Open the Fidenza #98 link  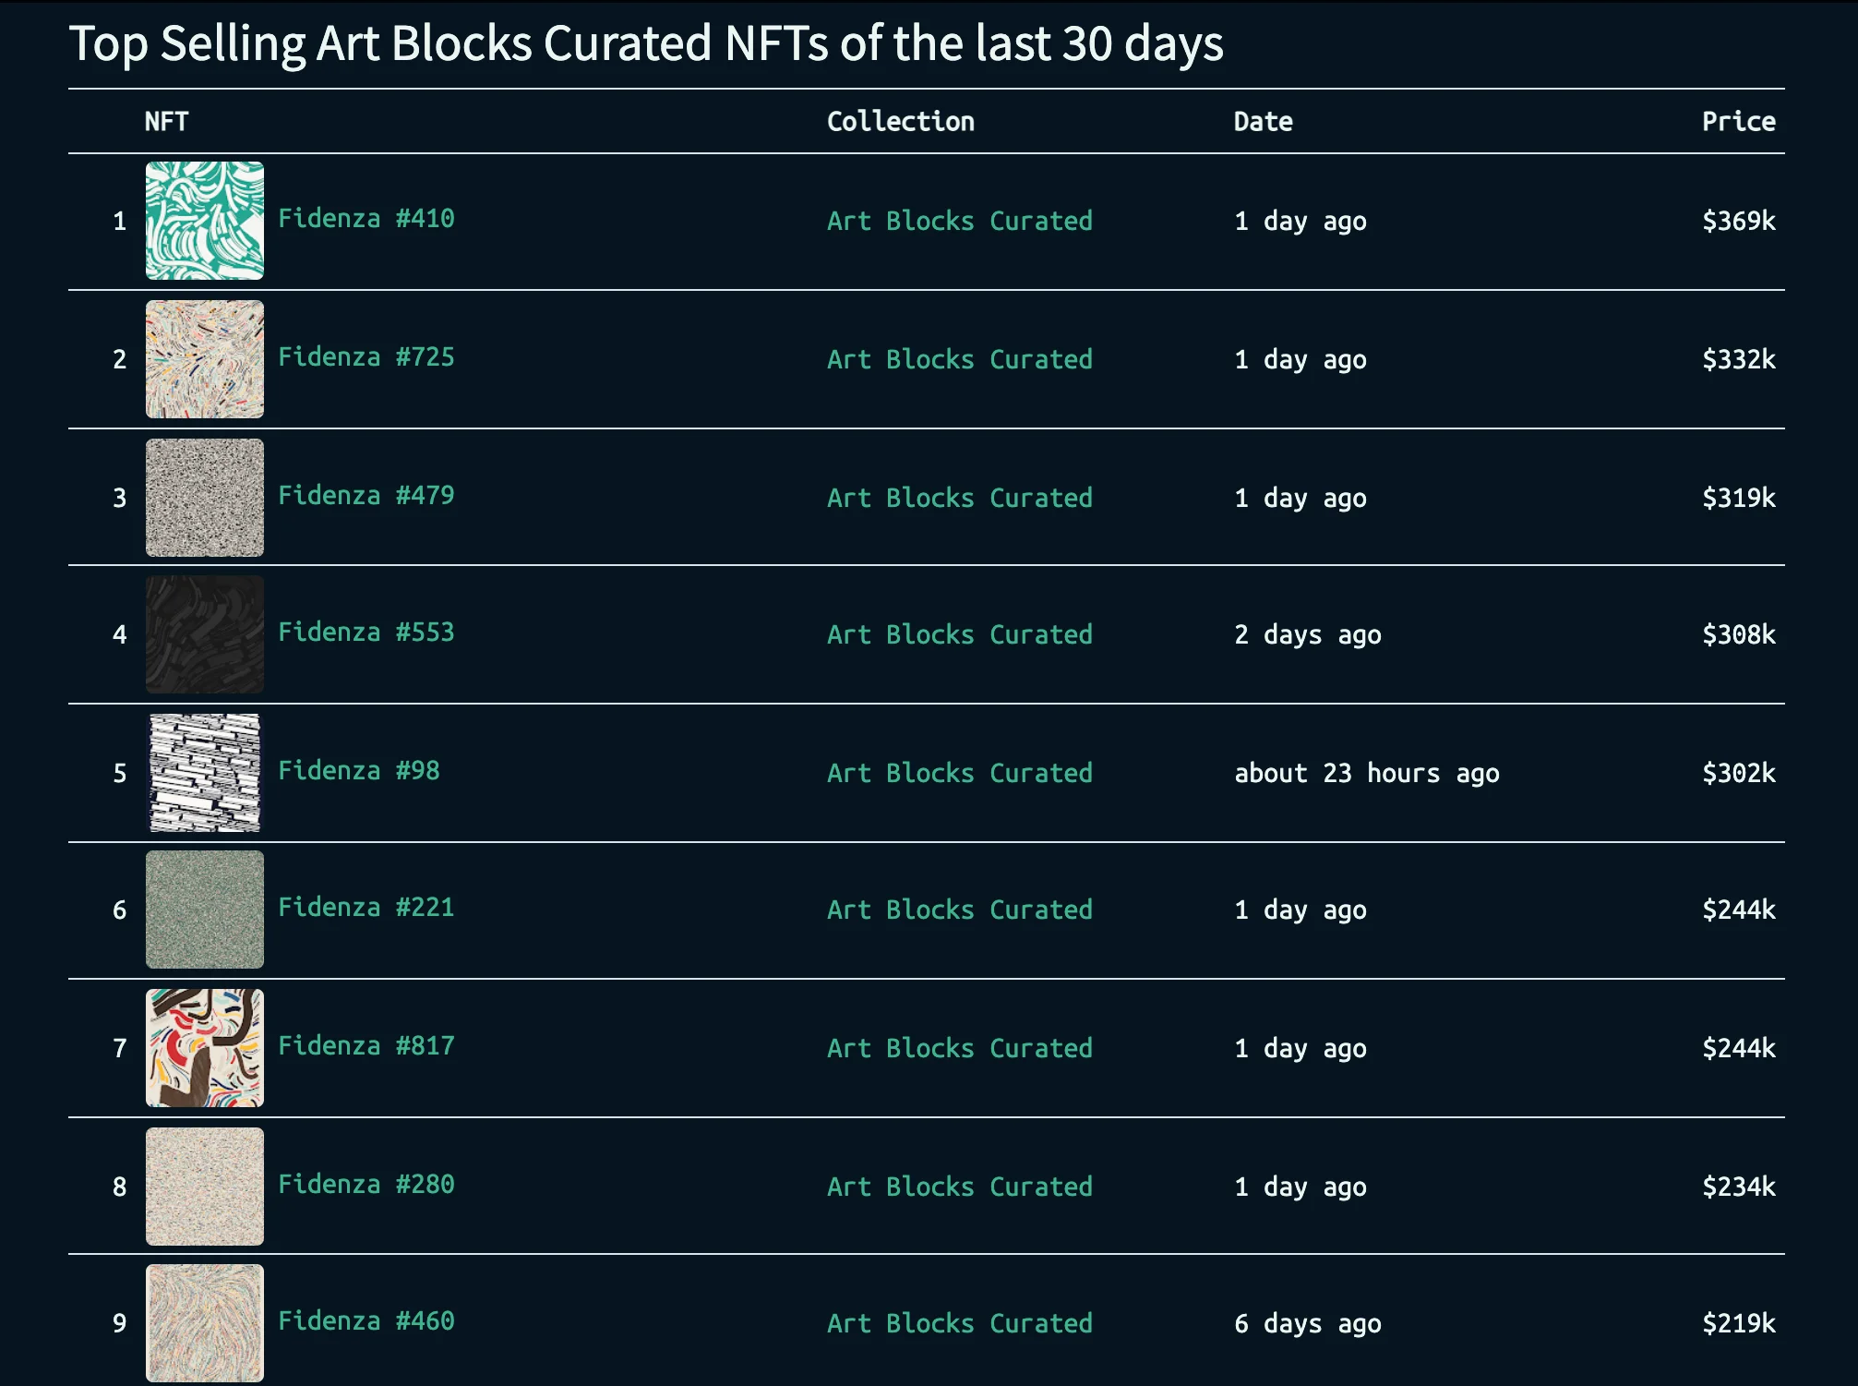tap(359, 771)
